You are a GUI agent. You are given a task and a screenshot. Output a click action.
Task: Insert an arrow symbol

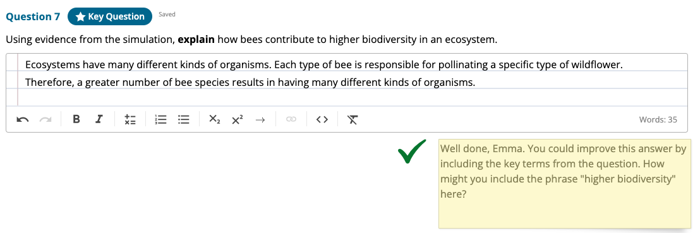pyautogui.click(x=260, y=119)
